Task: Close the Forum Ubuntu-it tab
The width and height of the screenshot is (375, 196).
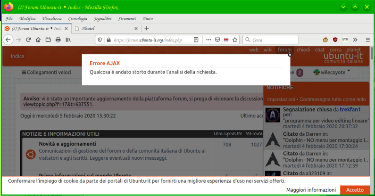Action: [x=66, y=29]
